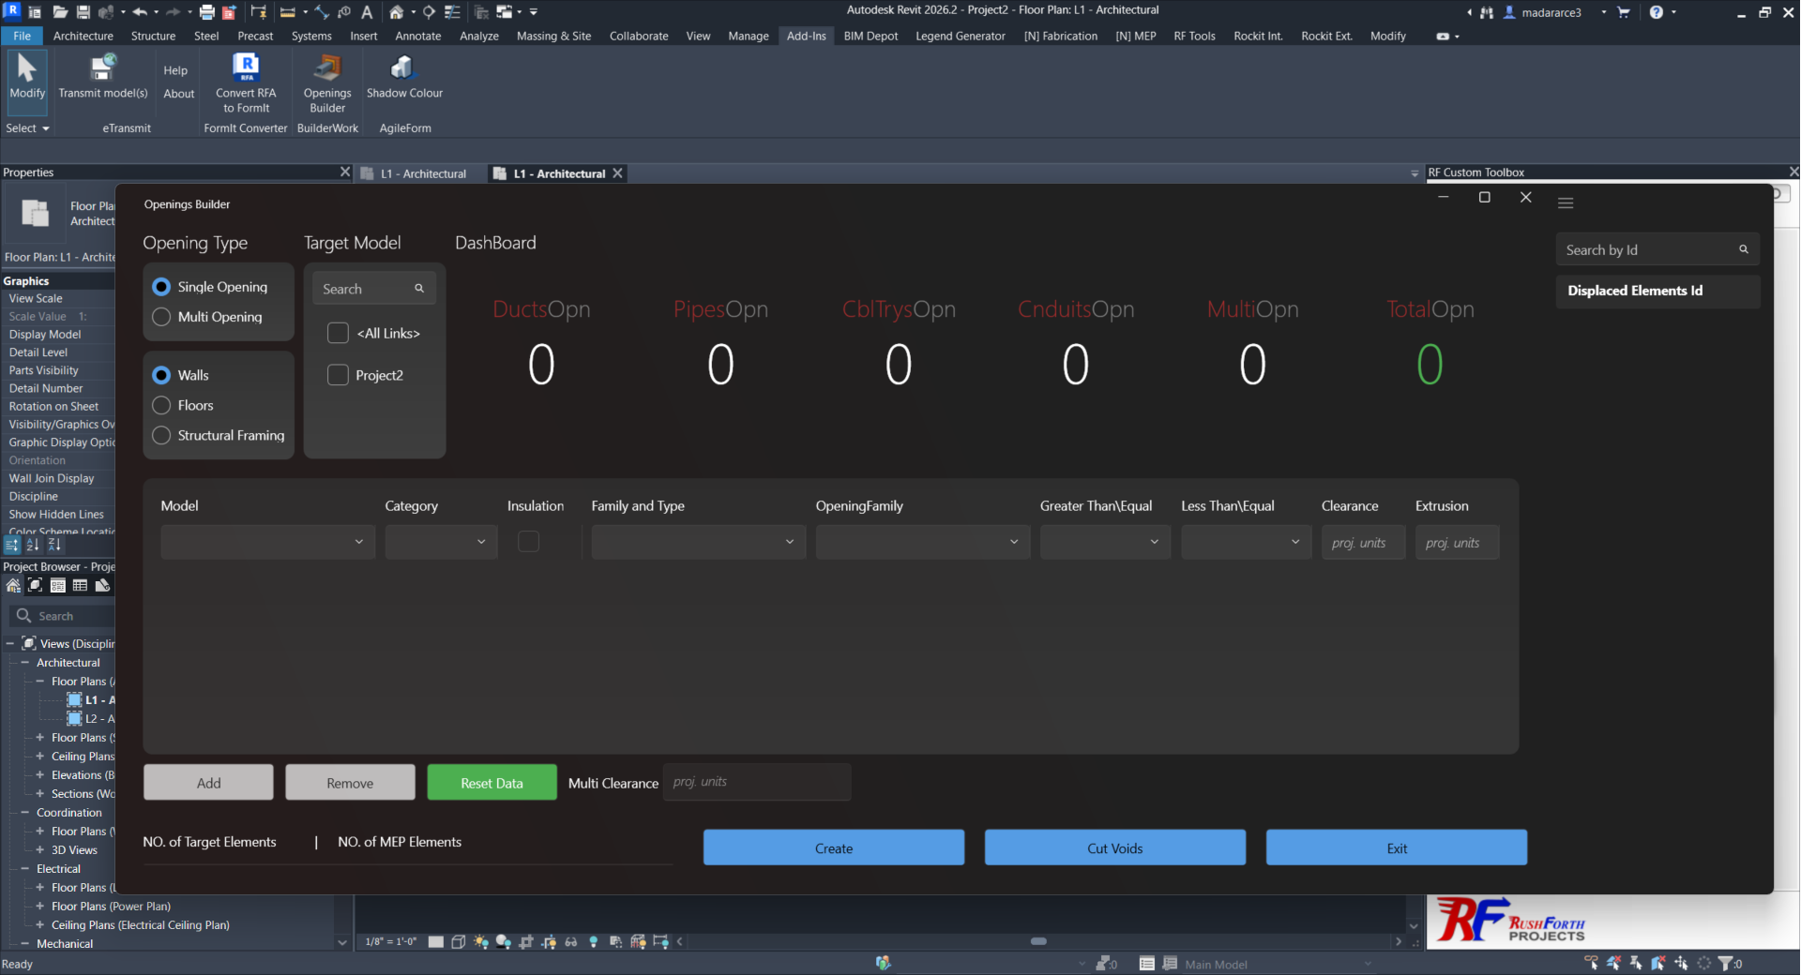Click the Default 3D View house icon
Screen dimensions: 1801x975
(x=397, y=12)
